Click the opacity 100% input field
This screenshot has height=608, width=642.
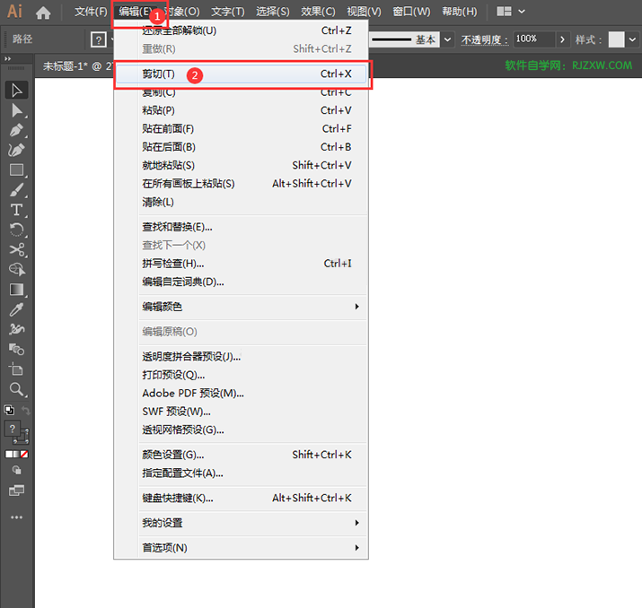point(534,39)
